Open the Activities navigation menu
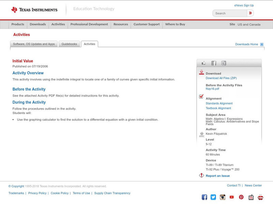 tap(58, 24)
